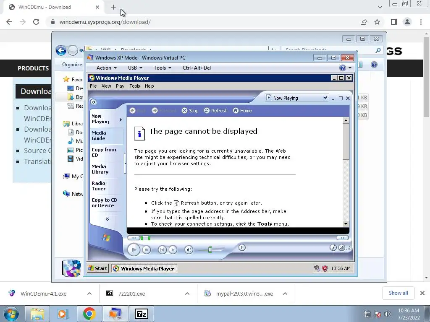Image resolution: width=430 pixels, height=322 pixels.
Task: Click the XP Start button
Action: pyautogui.click(x=98, y=268)
